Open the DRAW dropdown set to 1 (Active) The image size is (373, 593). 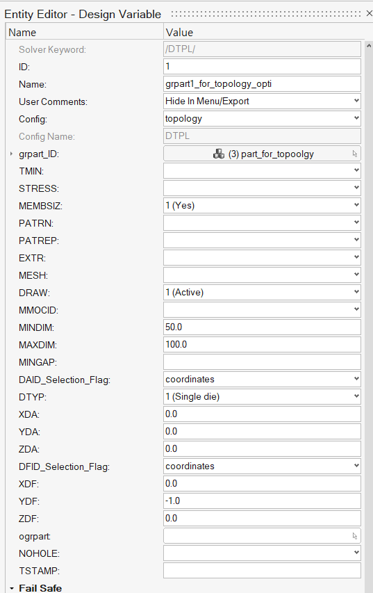click(x=262, y=293)
